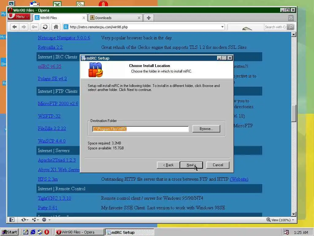Viewport: 314px width, 236px height.
Task: Close the Downloads tab
Action: pos(139,18)
